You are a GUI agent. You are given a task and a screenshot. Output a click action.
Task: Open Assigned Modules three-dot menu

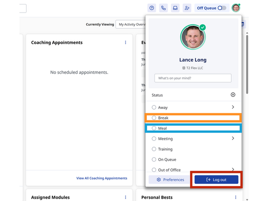(125, 197)
